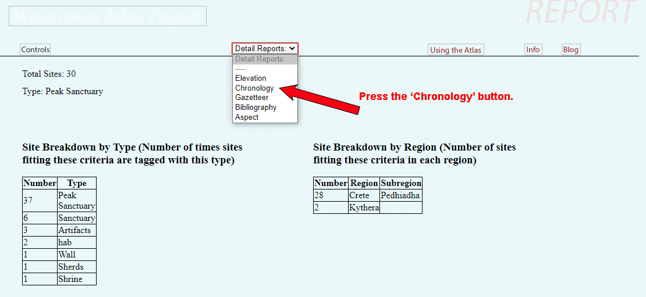
Task: Select the Bibliography report option
Action: 255,108
